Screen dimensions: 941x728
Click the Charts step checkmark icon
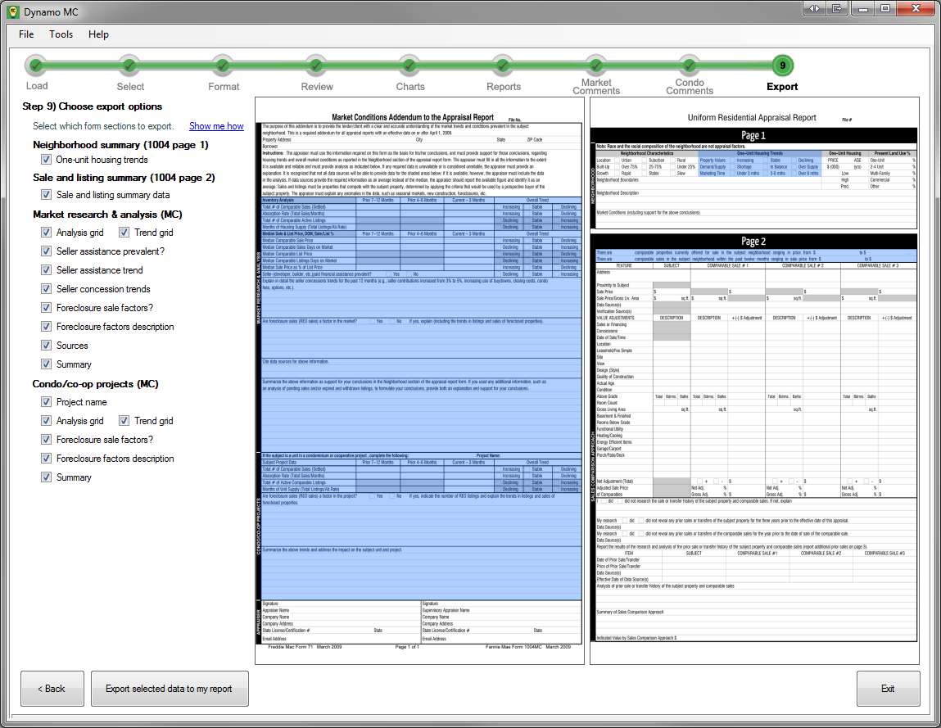tap(409, 66)
